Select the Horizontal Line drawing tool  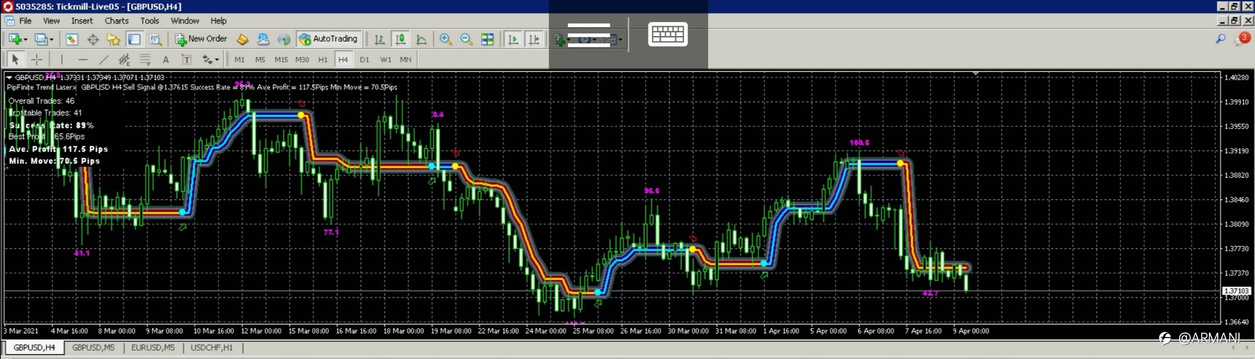coord(83,59)
